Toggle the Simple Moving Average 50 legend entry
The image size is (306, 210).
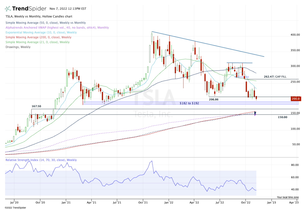tap(46, 23)
